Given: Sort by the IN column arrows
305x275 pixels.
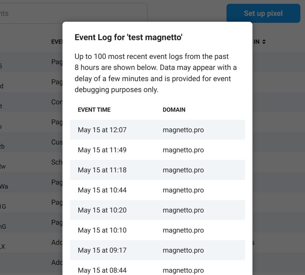Looking at the screenshot, I should click(264, 42).
